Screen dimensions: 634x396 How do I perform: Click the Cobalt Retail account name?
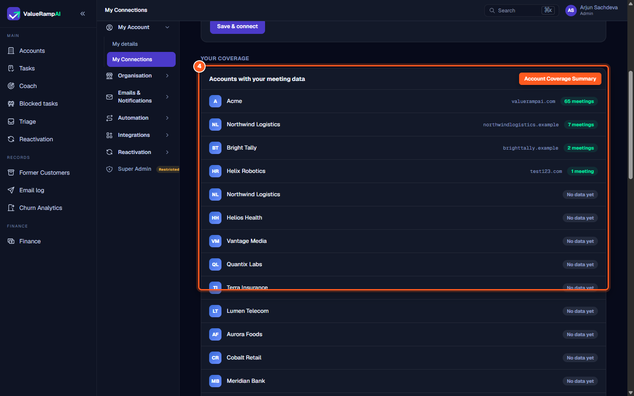point(244,358)
